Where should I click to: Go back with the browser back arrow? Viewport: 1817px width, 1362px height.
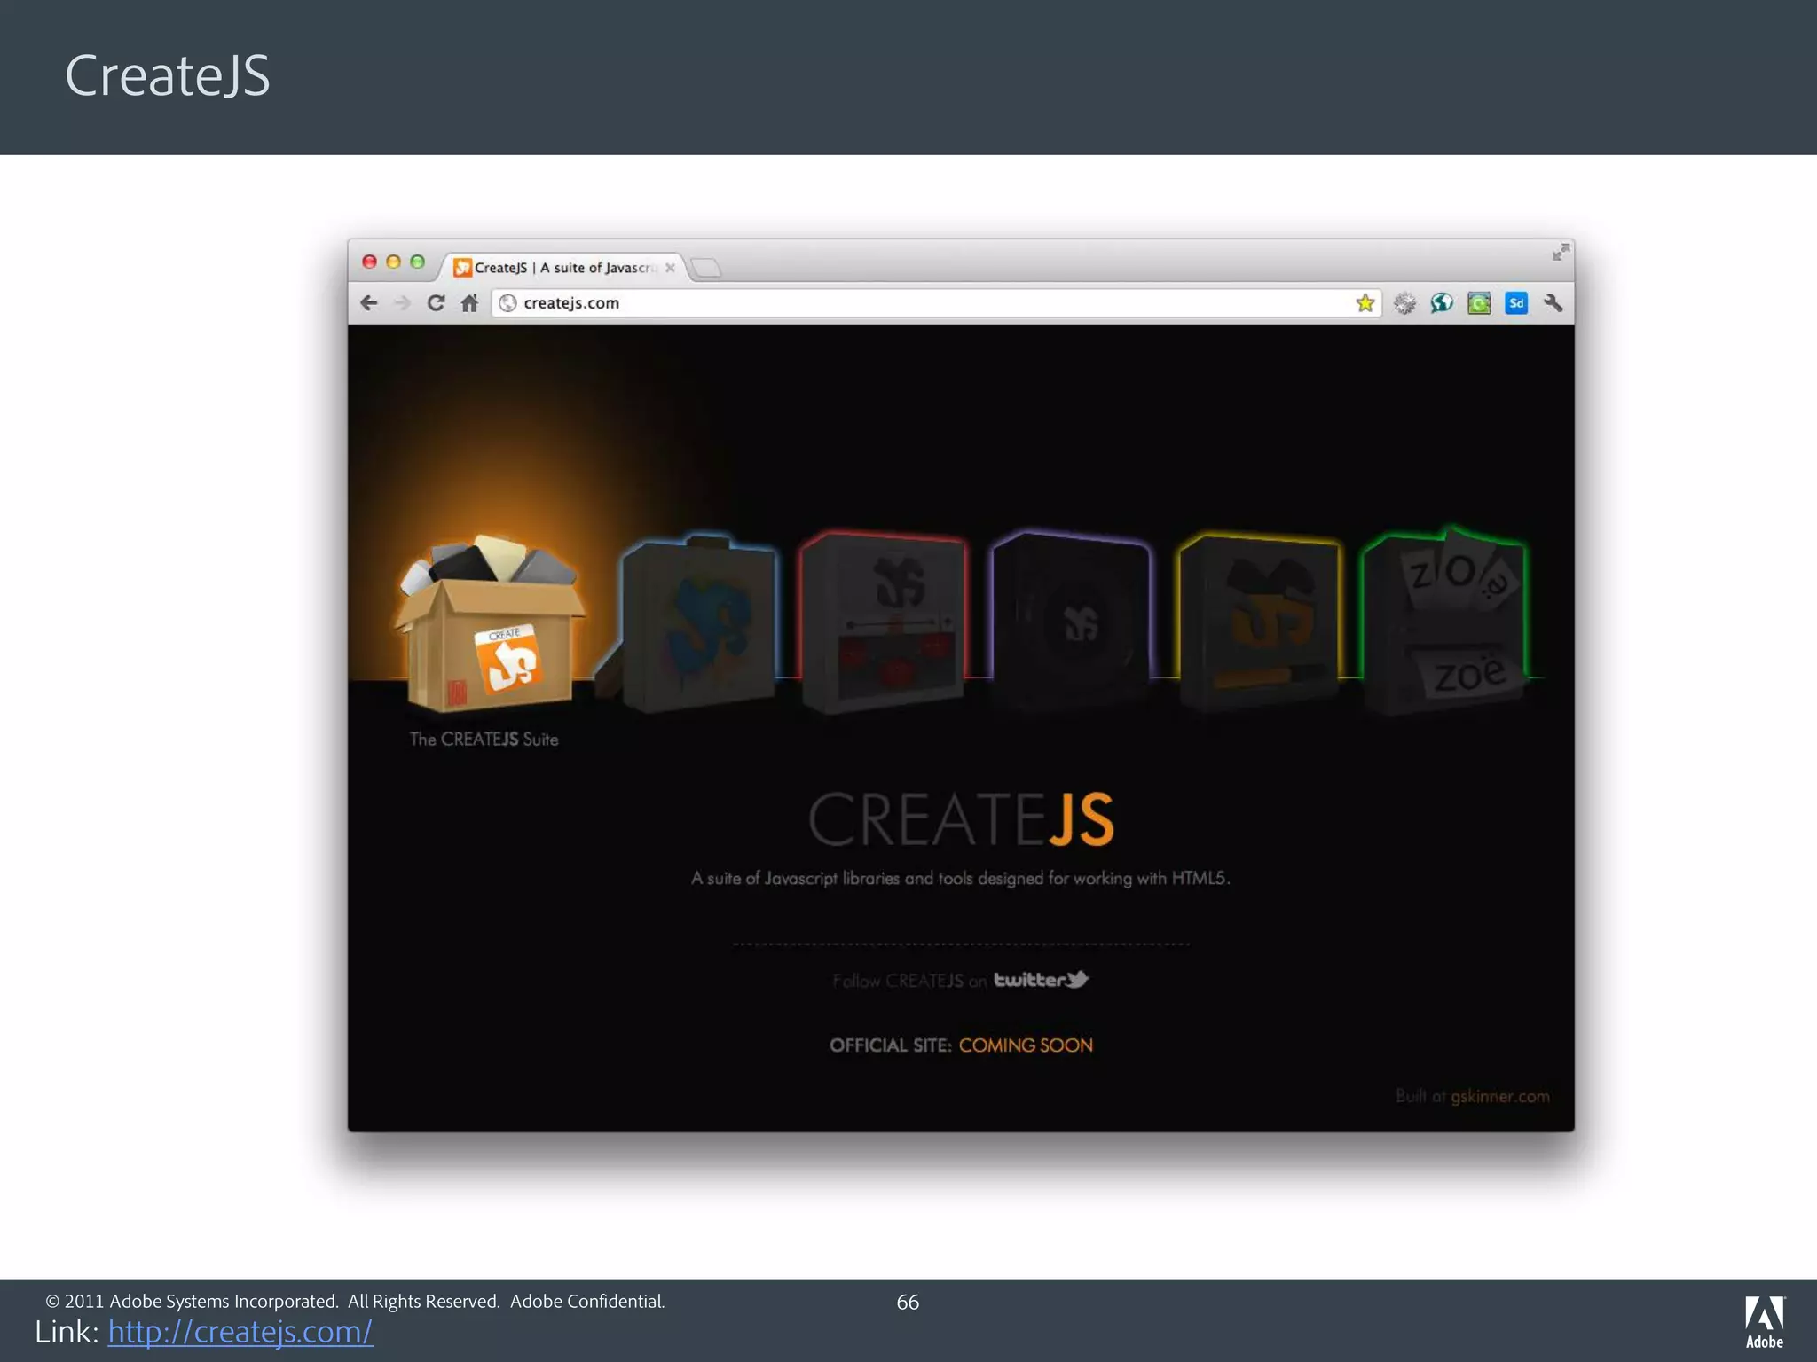pos(369,303)
